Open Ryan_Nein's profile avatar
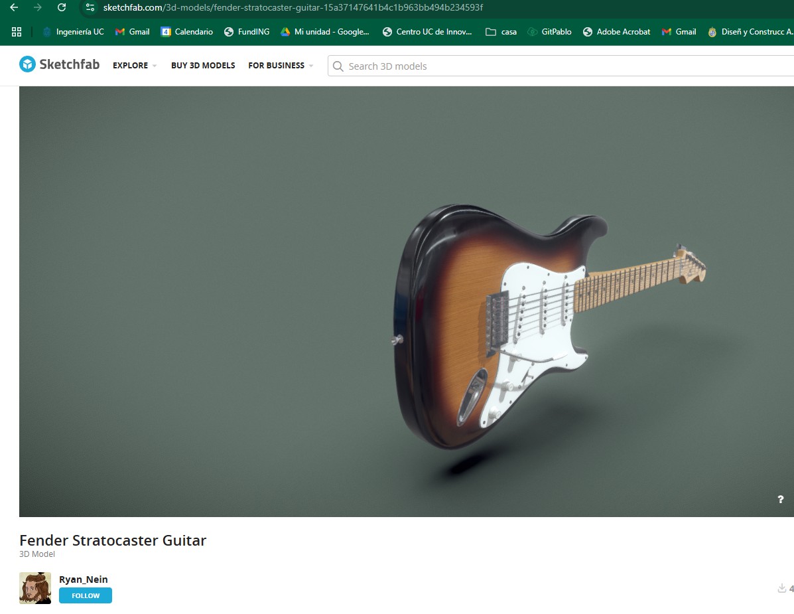794x614 pixels. (x=35, y=588)
